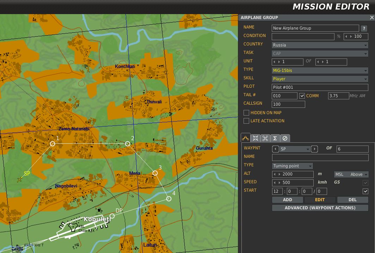Edit group NAME field New Airplane Group
Screen dimensions: 375x253
coord(315,28)
